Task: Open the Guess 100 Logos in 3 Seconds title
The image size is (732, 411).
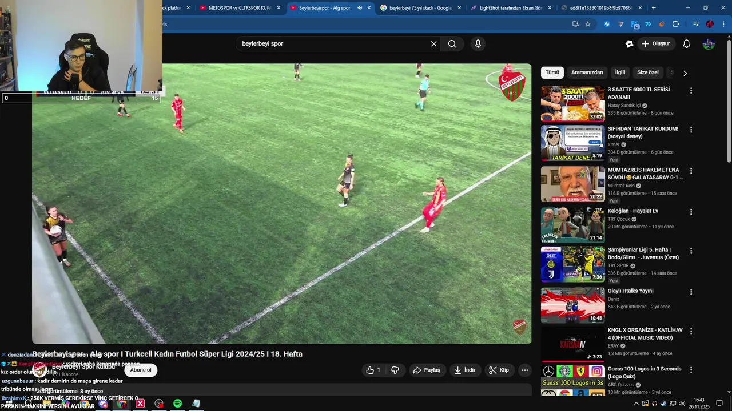Action: 645,373
